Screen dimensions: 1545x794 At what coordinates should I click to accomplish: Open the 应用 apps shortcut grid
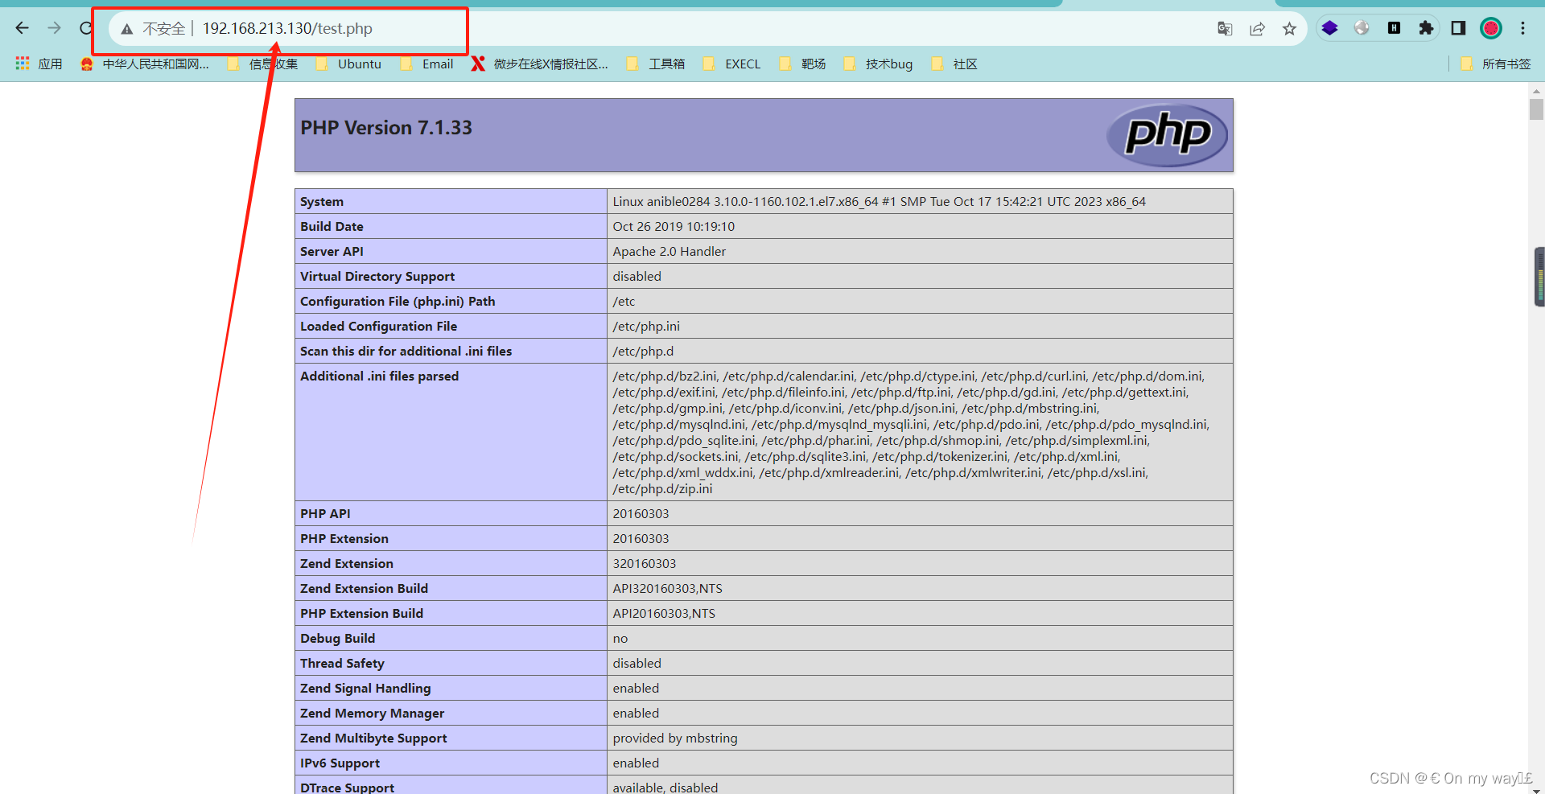(38, 64)
